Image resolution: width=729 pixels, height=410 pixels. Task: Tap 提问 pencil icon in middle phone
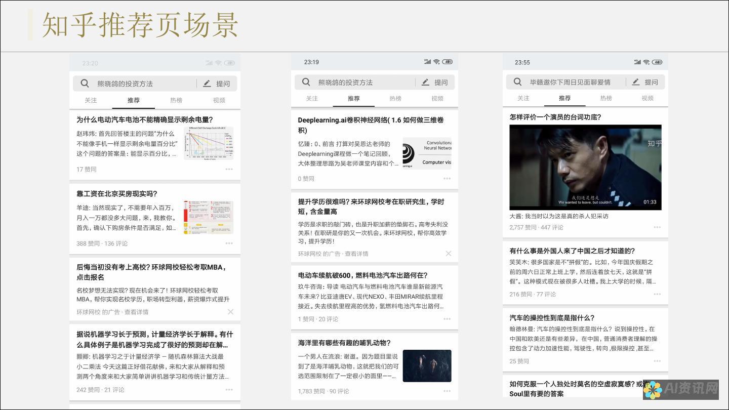[x=426, y=82]
